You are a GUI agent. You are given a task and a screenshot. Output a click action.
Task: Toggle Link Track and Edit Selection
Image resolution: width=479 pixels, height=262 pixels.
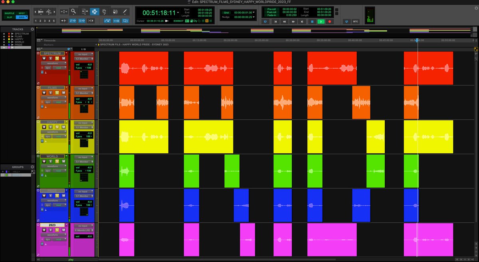[82, 21]
